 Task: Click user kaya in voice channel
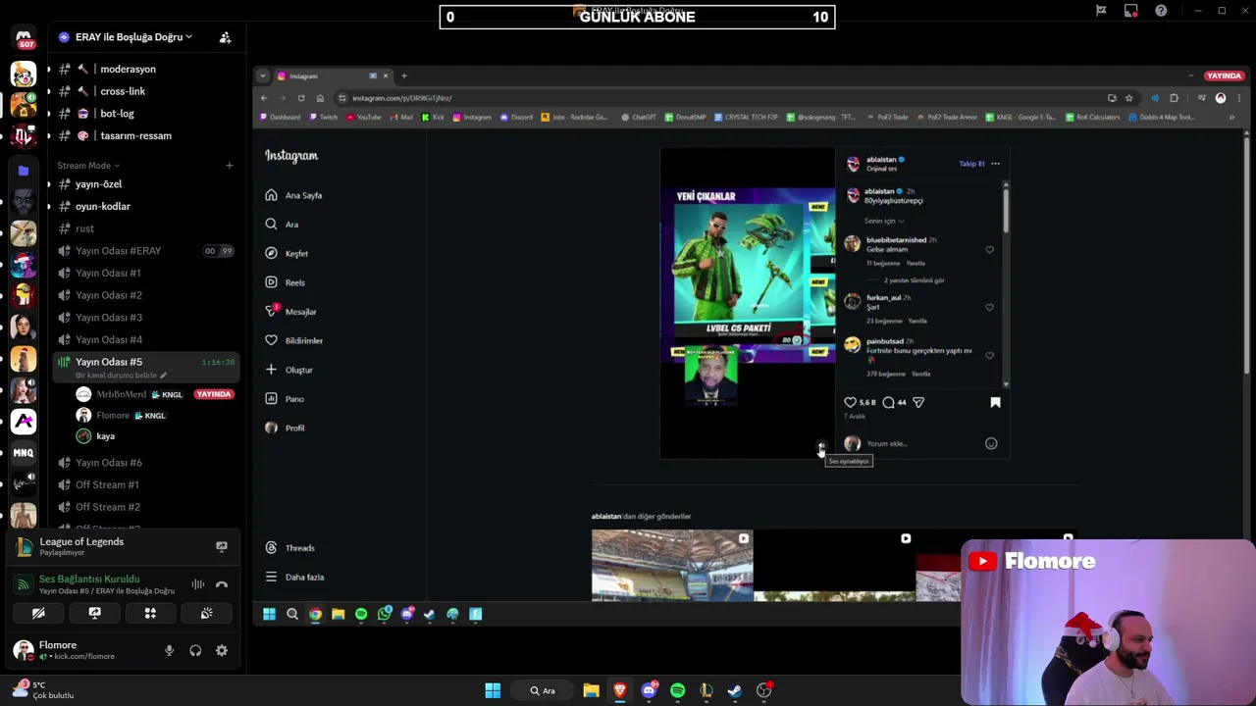(x=105, y=436)
